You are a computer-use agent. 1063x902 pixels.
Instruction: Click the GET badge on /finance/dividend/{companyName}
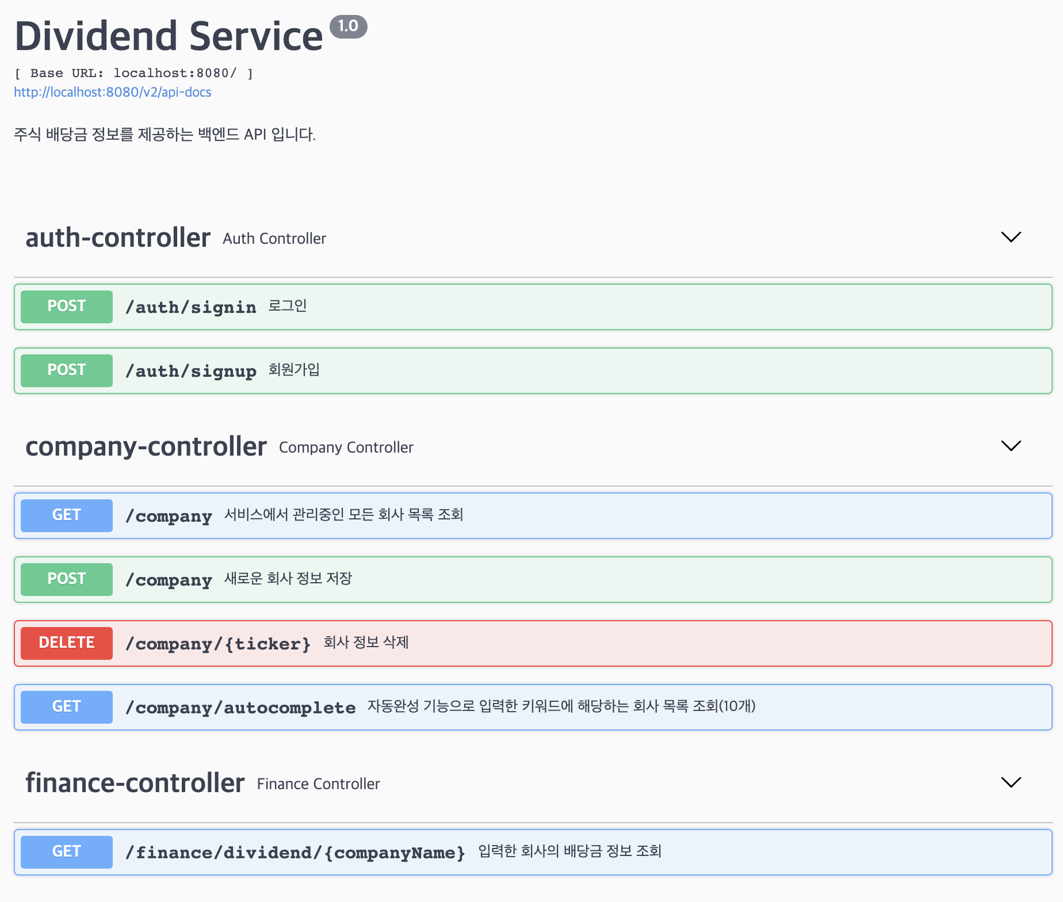tap(66, 852)
